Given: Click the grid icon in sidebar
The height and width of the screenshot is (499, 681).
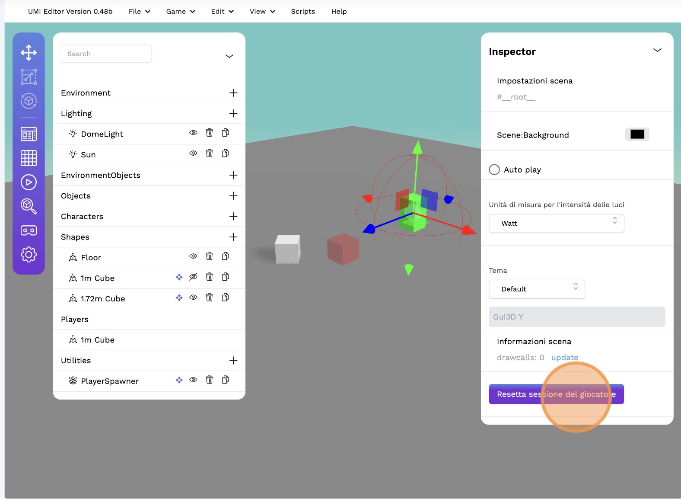Looking at the screenshot, I should coord(29,158).
